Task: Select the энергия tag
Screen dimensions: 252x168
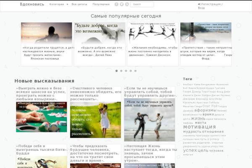Action: [x=188, y=155]
